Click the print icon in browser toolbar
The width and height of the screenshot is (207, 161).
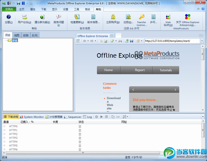pyautogui.click(x=120, y=41)
